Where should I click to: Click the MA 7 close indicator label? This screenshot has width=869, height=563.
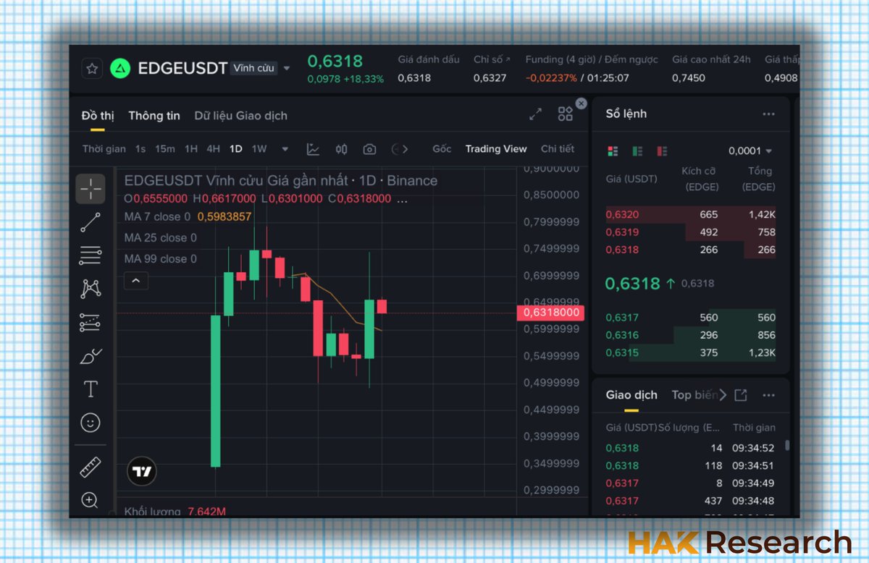click(157, 216)
